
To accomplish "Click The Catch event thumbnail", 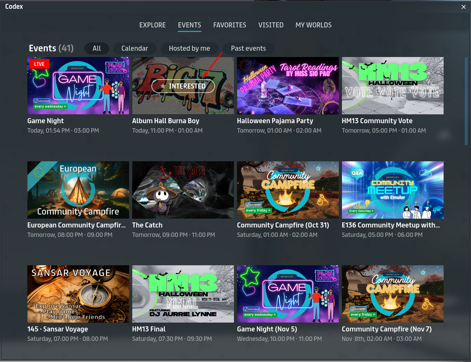I will pyautogui.click(x=183, y=190).
